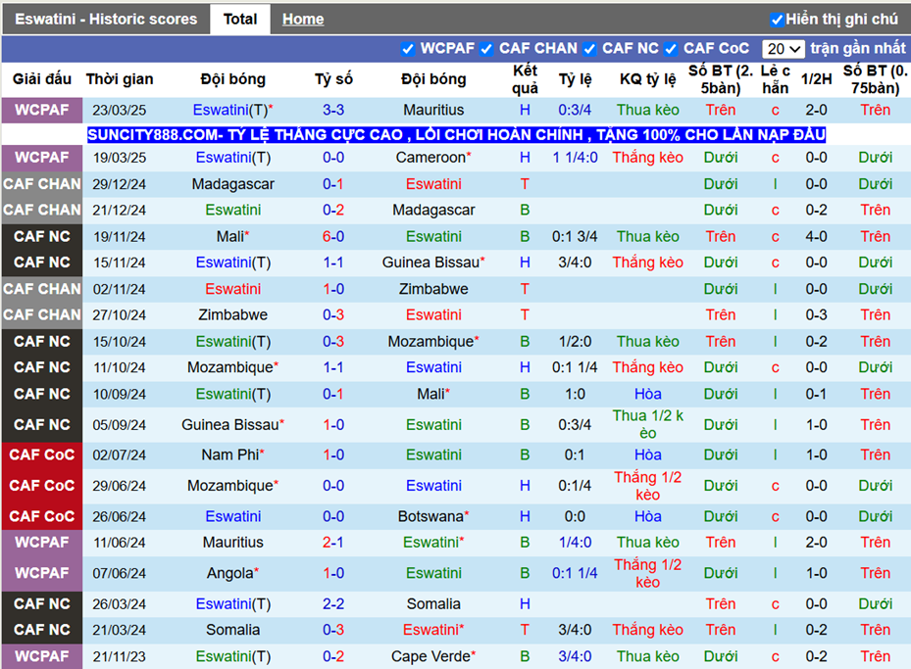Click odds 1 1/4:0 for Cameroon match
Image resolution: width=911 pixels, height=669 pixels.
[575, 158]
